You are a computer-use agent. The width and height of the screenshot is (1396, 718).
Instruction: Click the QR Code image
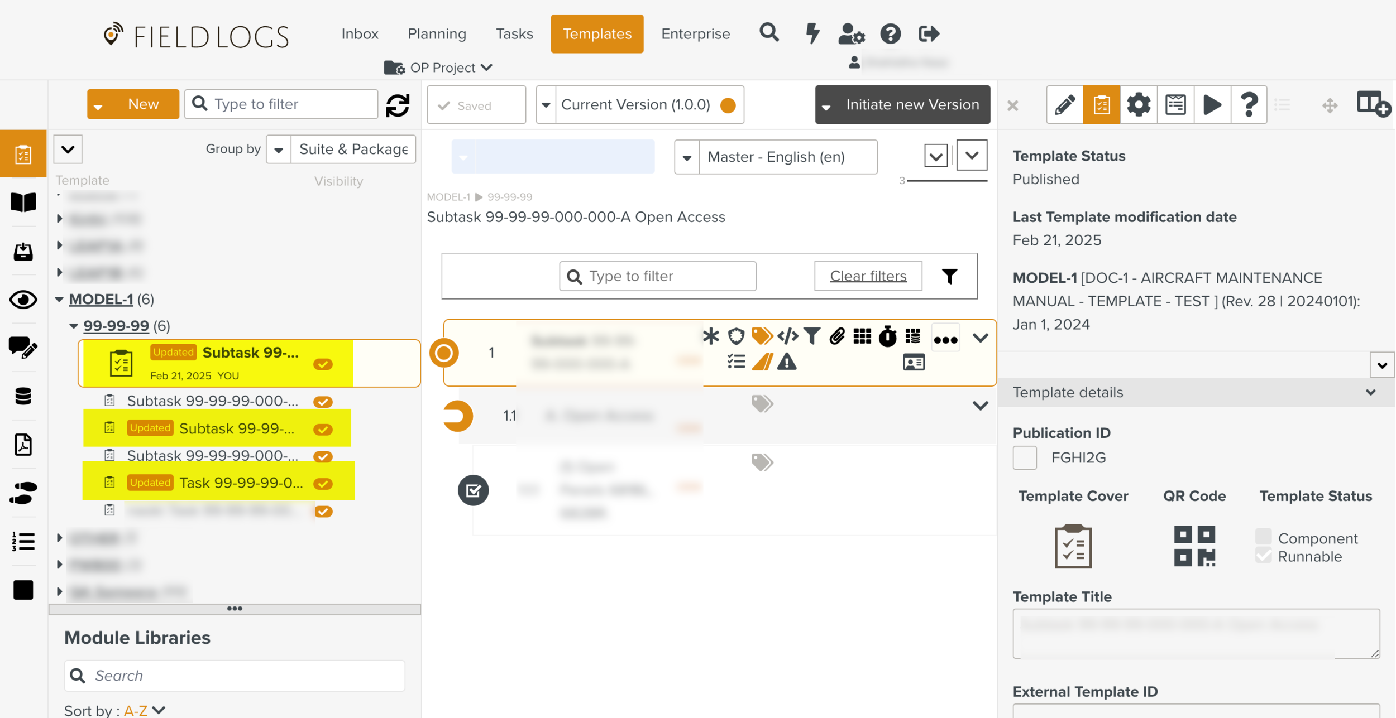pos(1194,546)
